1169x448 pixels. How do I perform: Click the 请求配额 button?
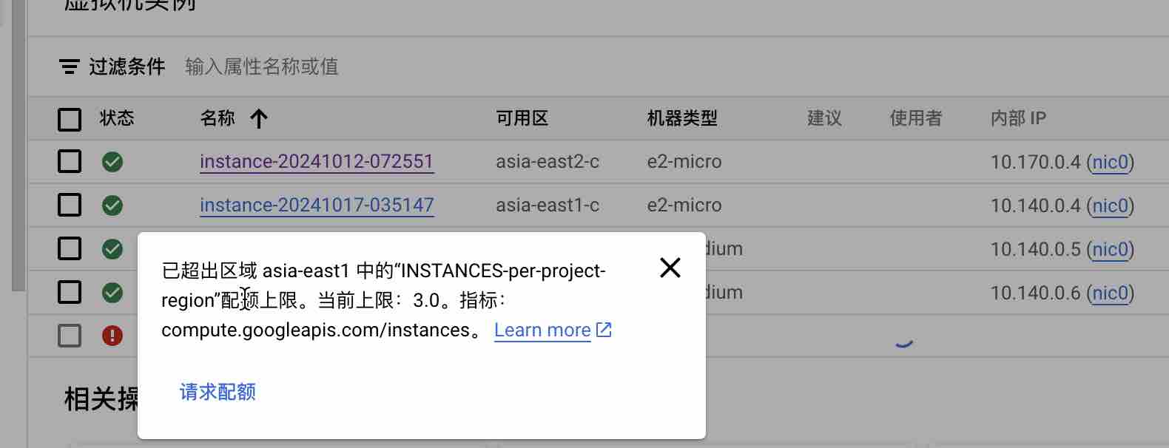(x=218, y=392)
